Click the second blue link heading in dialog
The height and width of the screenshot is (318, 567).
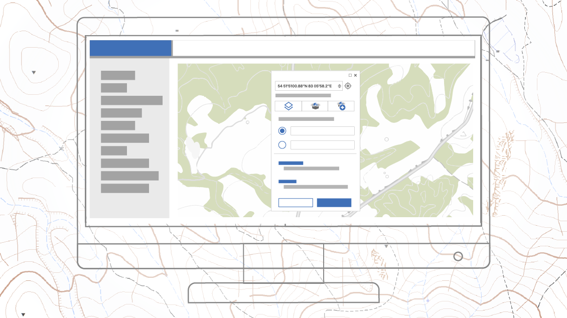(x=287, y=182)
